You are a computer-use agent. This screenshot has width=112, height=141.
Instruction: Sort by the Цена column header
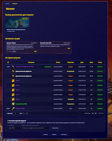pyautogui.click(x=91, y=62)
